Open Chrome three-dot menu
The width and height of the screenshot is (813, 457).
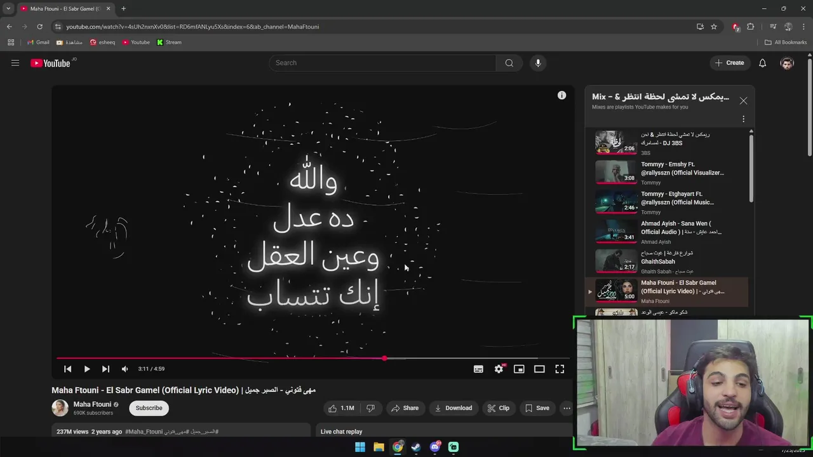coord(804,27)
